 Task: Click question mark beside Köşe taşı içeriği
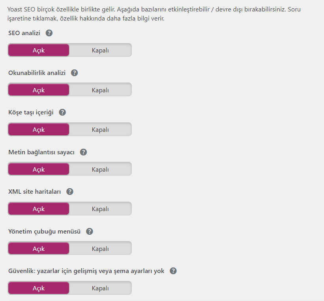[62, 112]
